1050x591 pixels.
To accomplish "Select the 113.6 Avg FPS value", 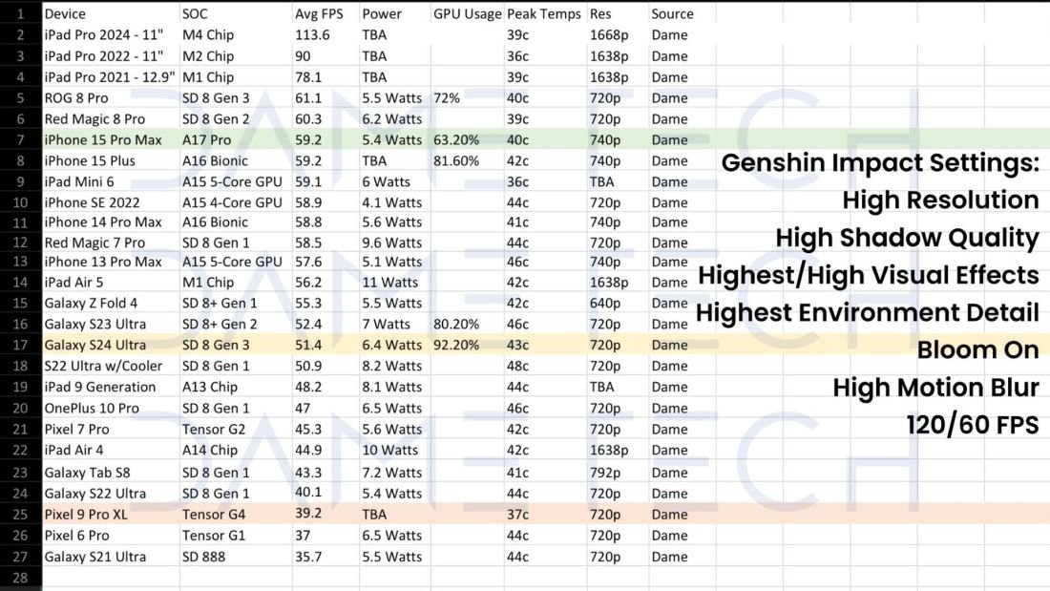I will 325,34.
